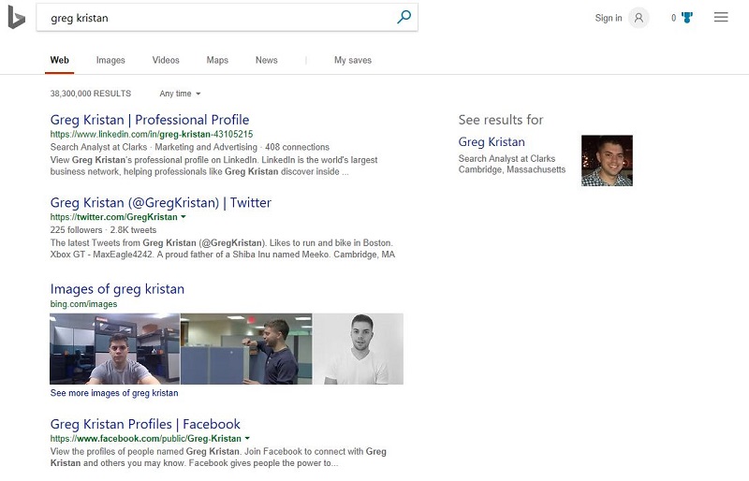Open the rewards trophy icon
The image size is (749, 481).
click(687, 18)
